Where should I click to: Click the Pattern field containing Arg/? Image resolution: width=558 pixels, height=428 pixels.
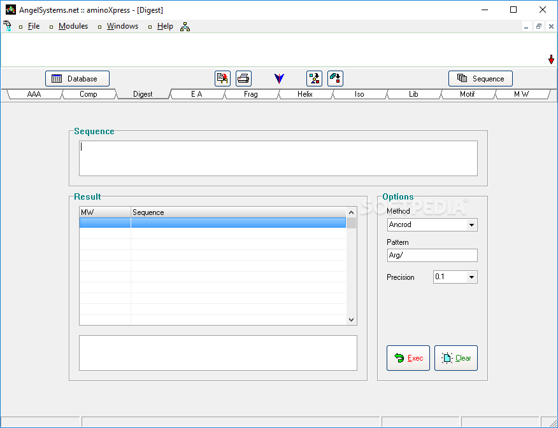tap(432, 256)
